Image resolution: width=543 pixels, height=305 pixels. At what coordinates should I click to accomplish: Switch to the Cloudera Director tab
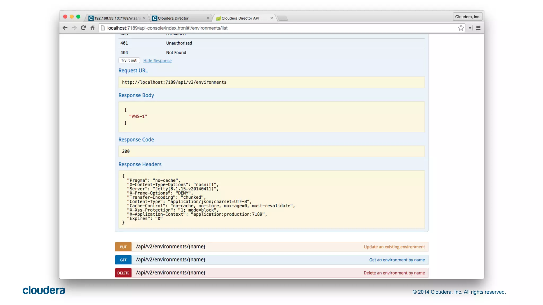(x=180, y=18)
